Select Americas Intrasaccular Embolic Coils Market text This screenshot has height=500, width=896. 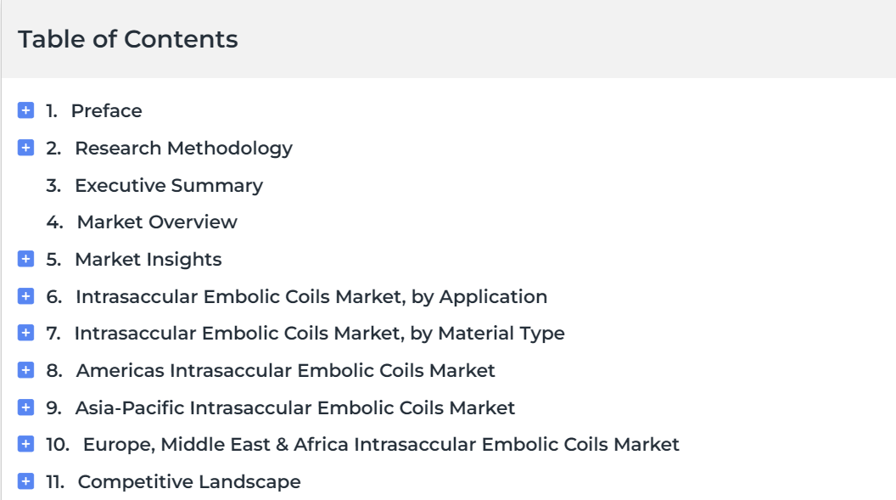pos(285,371)
